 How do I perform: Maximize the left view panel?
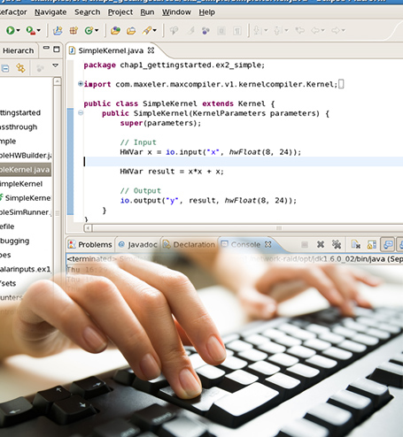(57, 49)
